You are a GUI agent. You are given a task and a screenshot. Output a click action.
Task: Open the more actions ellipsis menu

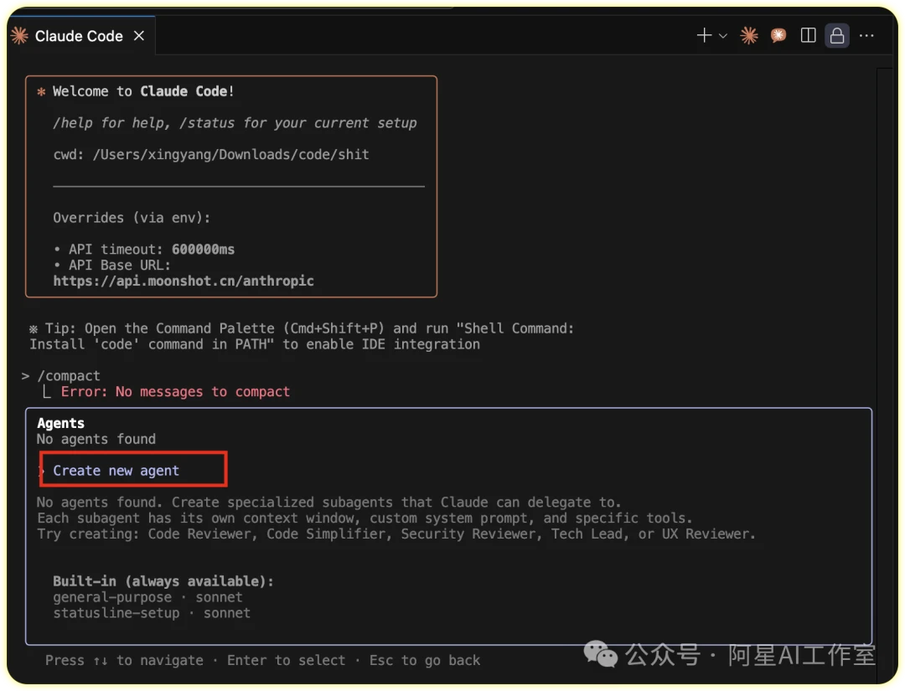tap(866, 36)
